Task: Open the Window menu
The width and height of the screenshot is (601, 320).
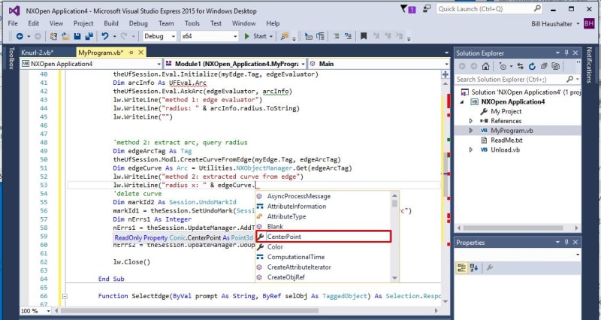Action: pyautogui.click(x=243, y=23)
